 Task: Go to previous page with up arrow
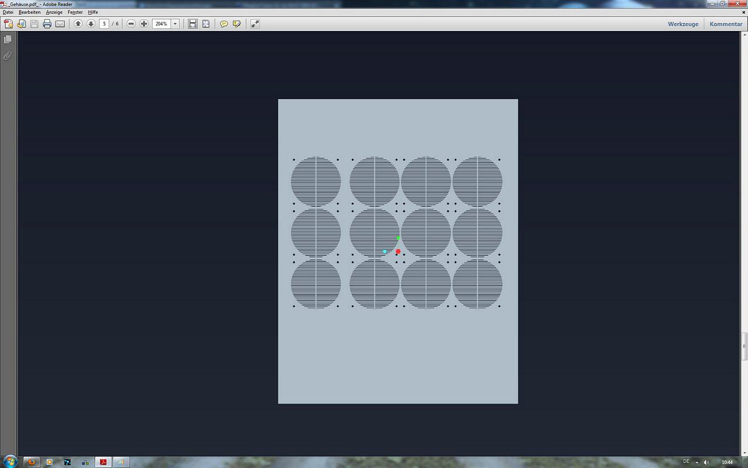tap(78, 24)
